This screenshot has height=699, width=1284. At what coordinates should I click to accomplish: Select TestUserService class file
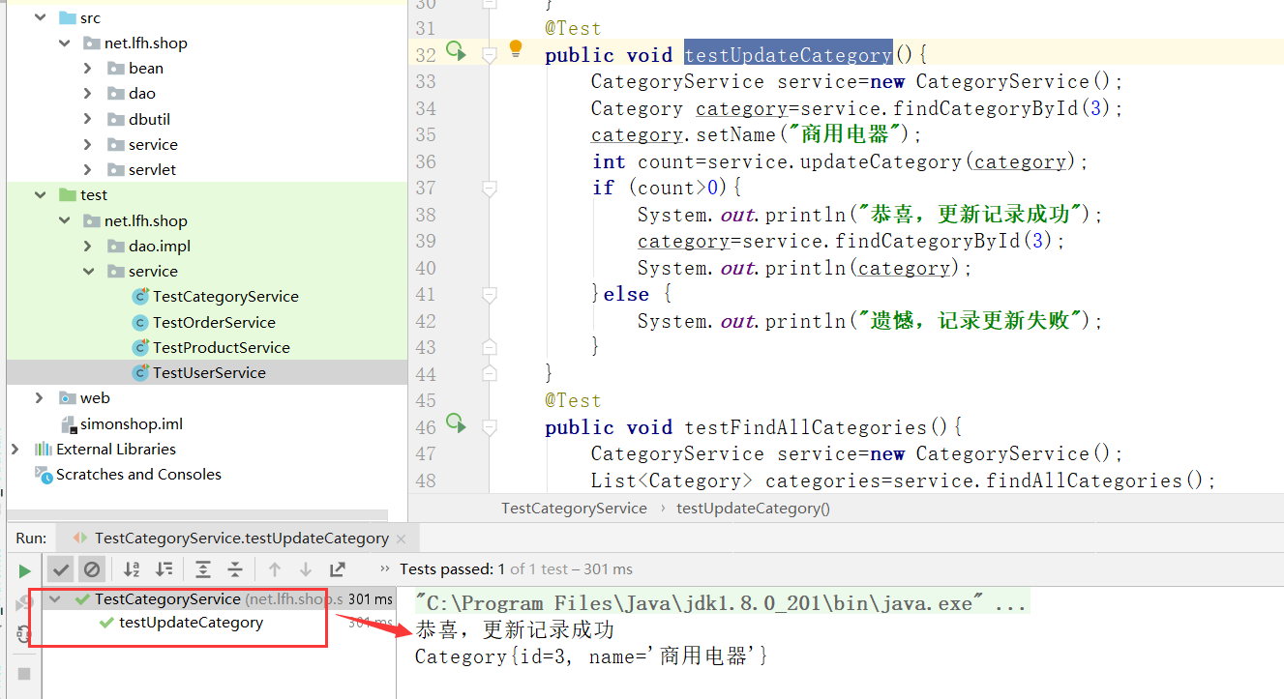tap(209, 373)
